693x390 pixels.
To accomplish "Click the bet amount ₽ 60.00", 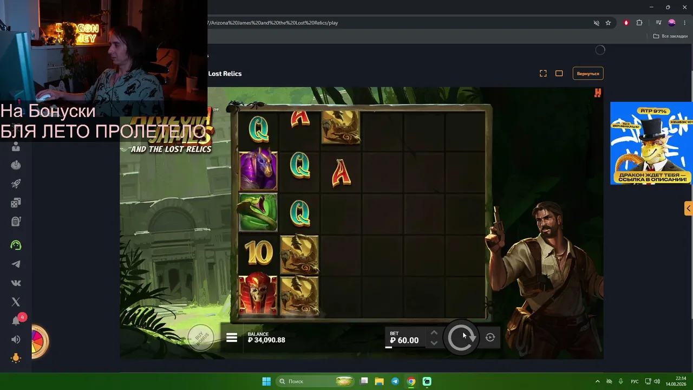I will pos(404,341).
